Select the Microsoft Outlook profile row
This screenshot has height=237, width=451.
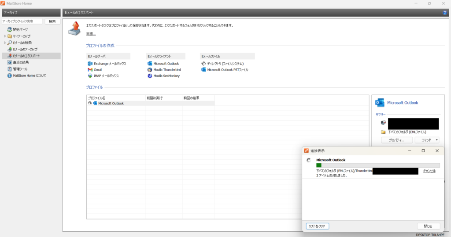tap(151, 104)
